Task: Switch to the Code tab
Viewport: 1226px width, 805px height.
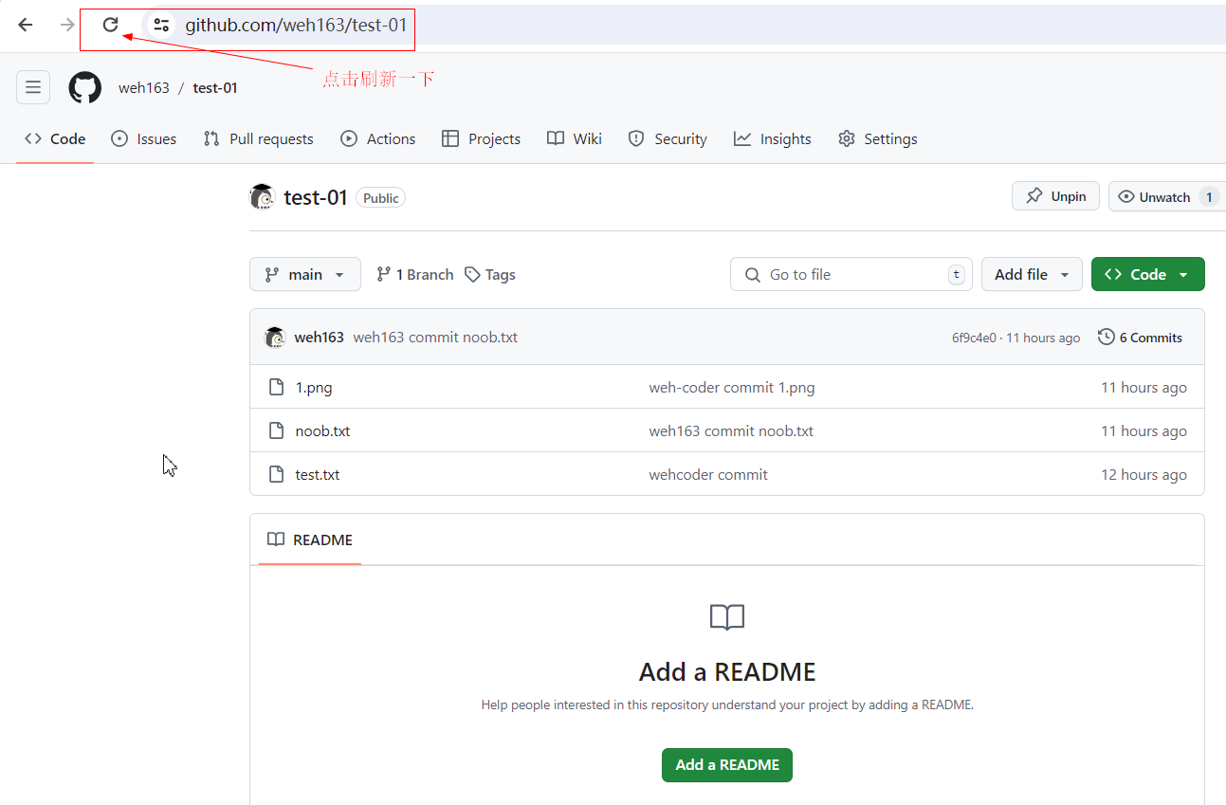Action: (55, 138)
